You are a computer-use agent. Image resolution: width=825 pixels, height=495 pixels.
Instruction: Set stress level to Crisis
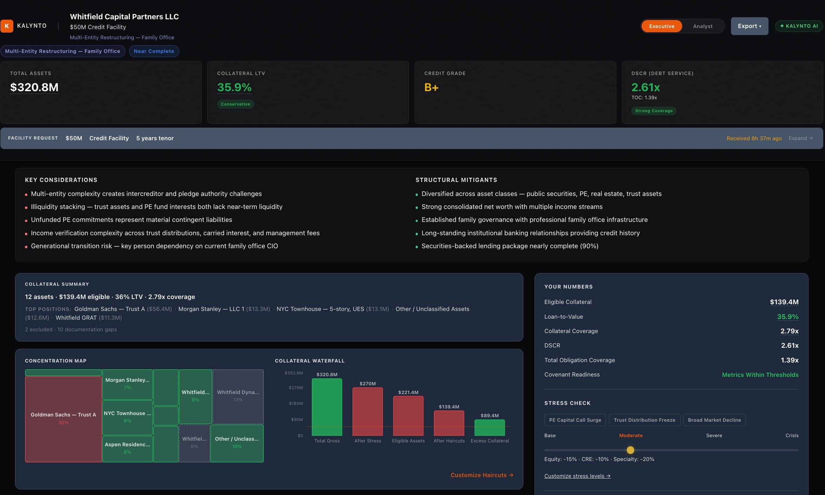click(x=792, y=435)
